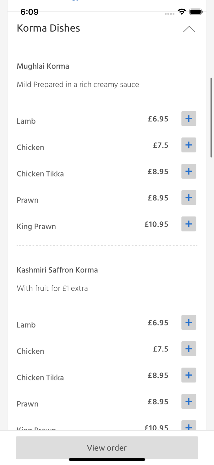The height and width of the screenshot is (465, 214).
Task: Select the Mughlai Korma heading
Action: pos(43,66)
